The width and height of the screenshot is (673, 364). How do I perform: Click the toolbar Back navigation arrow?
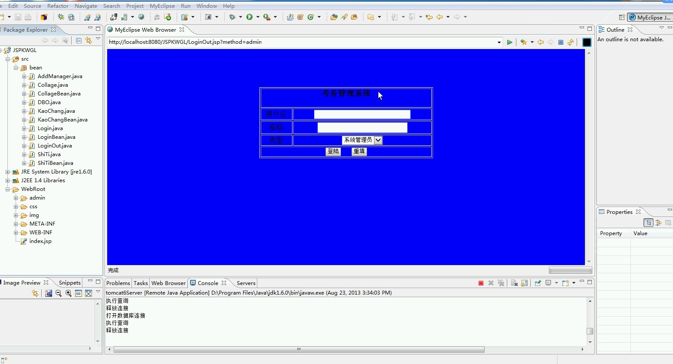click(440, 17)
